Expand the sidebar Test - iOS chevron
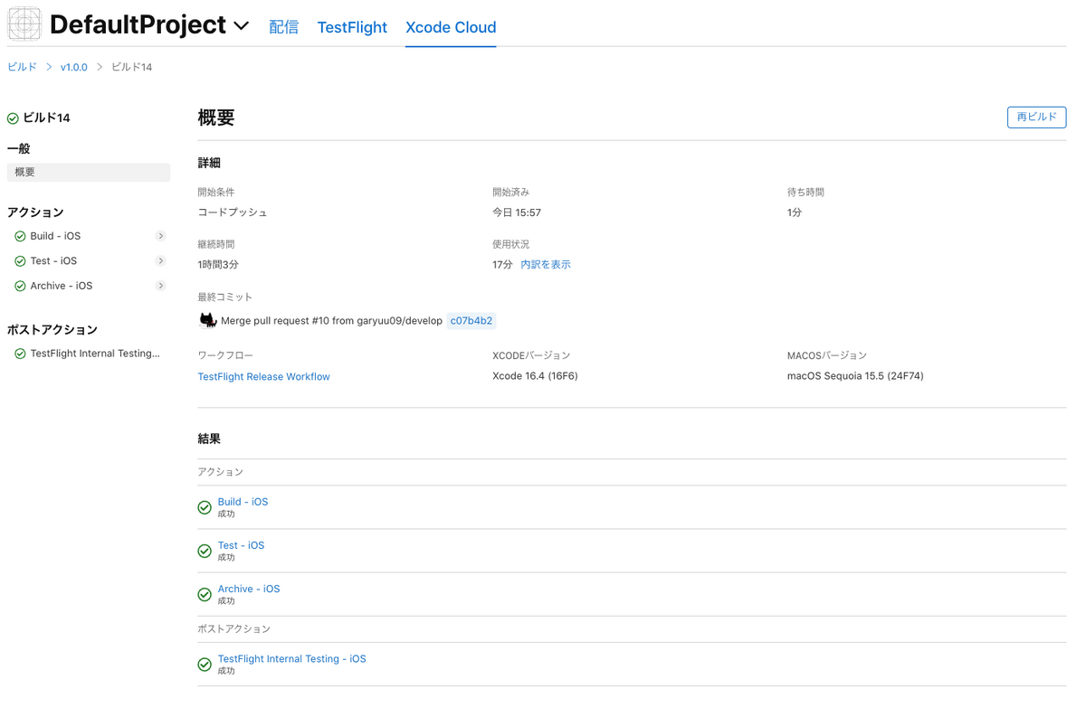Screen dimensions: 1086x708 point(160,261)
